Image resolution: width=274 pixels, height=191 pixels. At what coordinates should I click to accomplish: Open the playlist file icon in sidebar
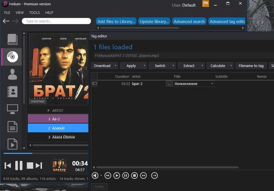(x=13, y=144)
